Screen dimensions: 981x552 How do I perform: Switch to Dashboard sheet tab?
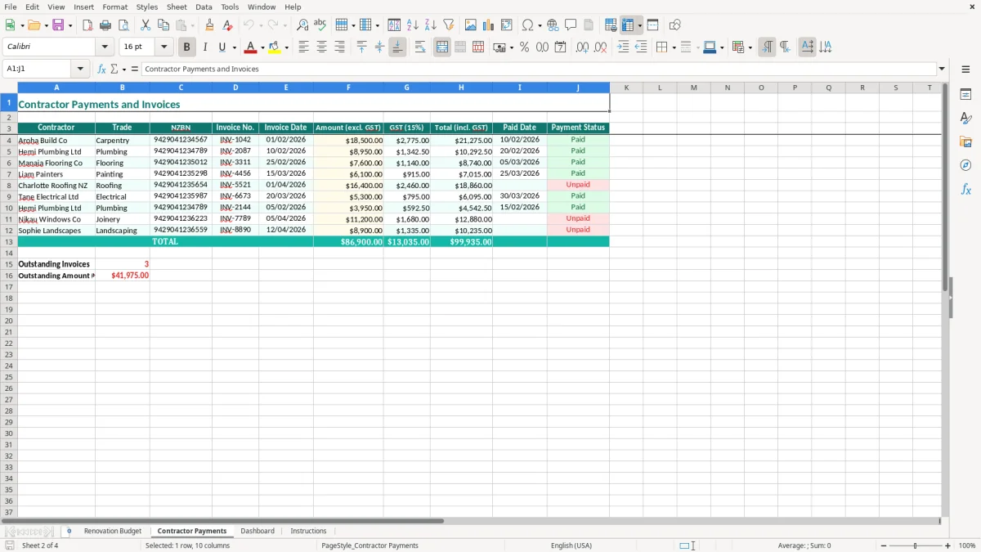(258, 532)
